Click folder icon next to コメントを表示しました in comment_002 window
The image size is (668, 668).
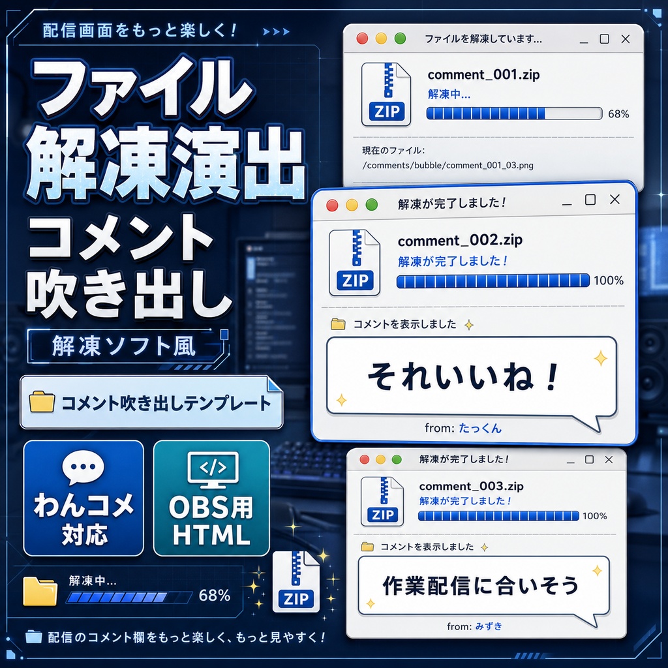pos(338,324)
